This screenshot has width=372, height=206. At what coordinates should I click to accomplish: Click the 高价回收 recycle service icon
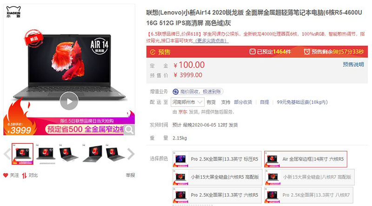[176, 92]
